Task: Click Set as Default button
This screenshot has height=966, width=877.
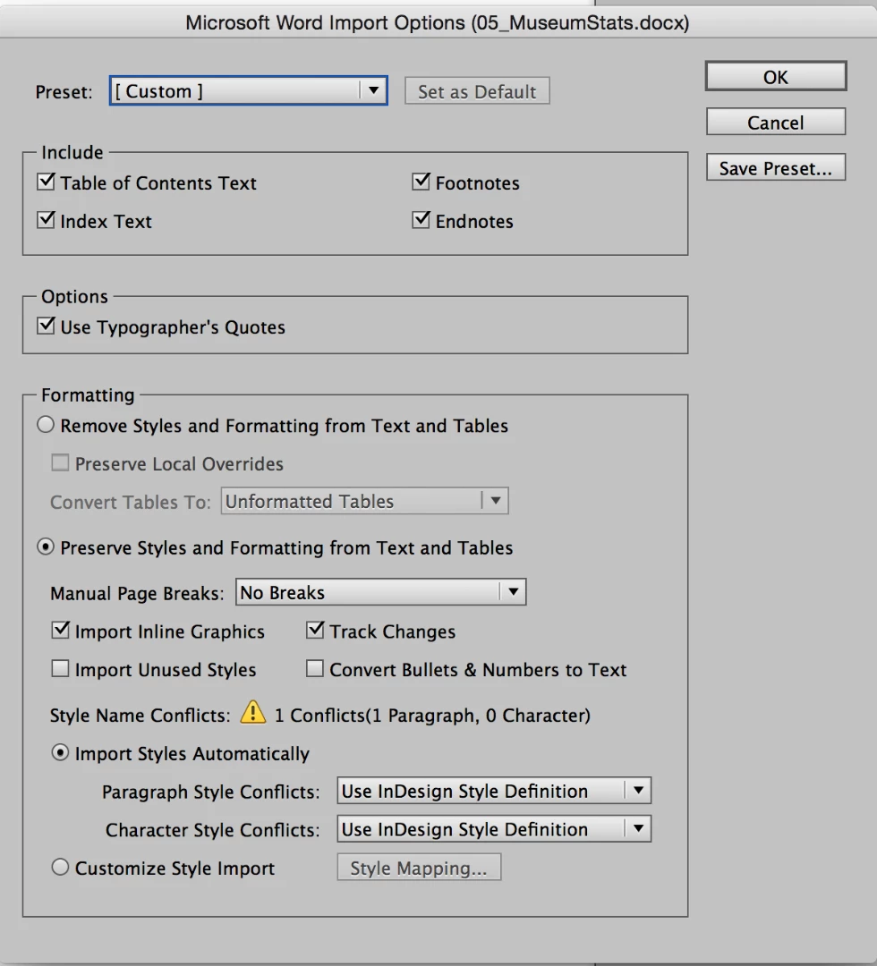Action: coord(477,92)
